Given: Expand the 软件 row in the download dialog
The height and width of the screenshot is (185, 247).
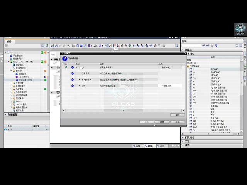Looking at the screenshot, I should click(x=80, y=86).
